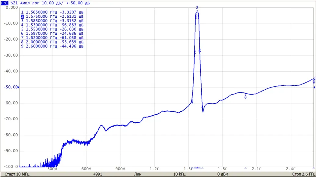
Task: Select marker 8 row at 2.0000000 ГГц
Action: pyautogui.click(x=52, y=42)
